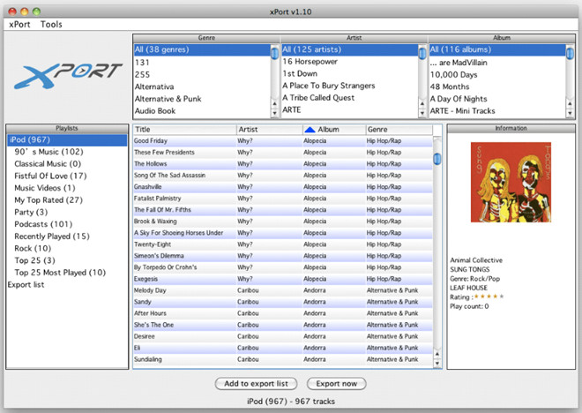This screenshot has width=582, height=413.
Task: Select the track She's The One
Action: tap(283, 326)
